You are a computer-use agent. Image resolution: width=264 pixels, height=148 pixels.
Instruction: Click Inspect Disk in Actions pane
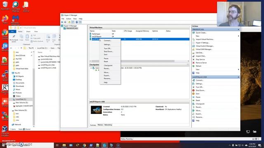pos(201,56)
